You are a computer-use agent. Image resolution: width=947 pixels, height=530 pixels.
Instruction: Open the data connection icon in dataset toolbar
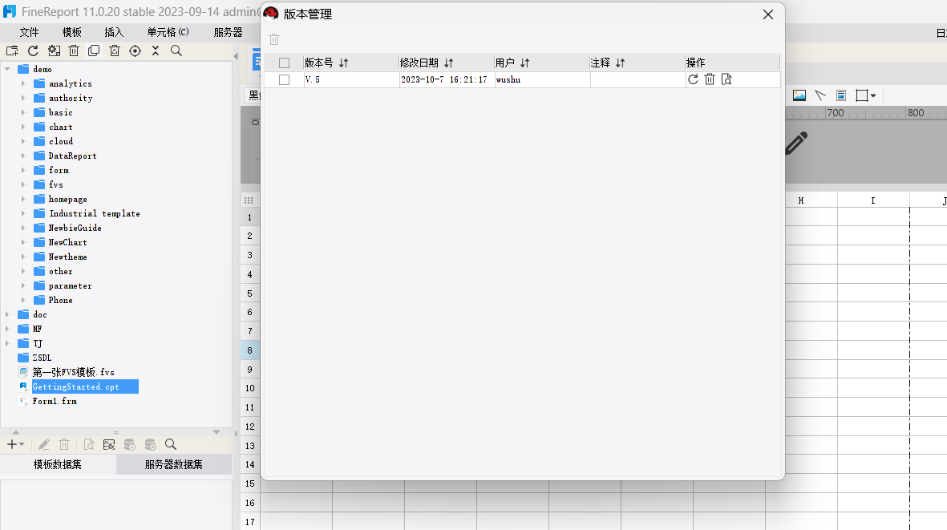(x=109, y=445)
